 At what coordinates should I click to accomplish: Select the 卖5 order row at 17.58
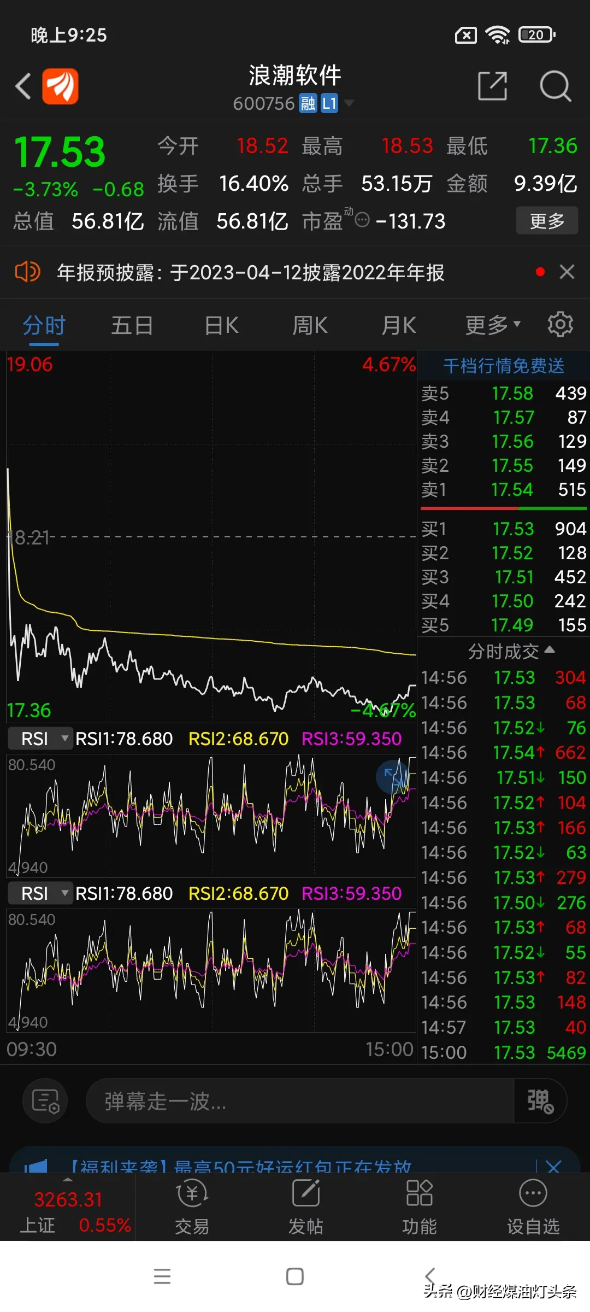[x=504, y=393]
